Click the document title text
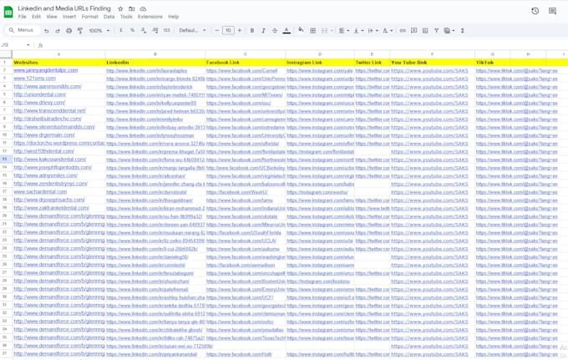The image size is (568, 360). [64, 8]
